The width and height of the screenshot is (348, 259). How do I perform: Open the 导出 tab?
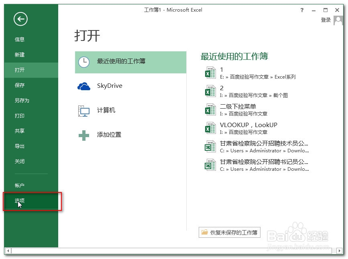coord(20,146)
